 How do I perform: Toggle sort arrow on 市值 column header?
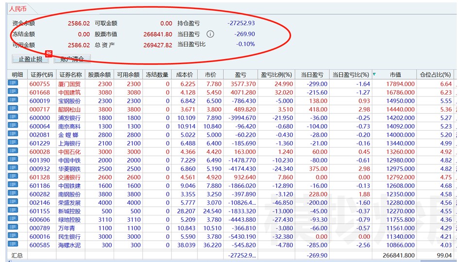point(374,74)
